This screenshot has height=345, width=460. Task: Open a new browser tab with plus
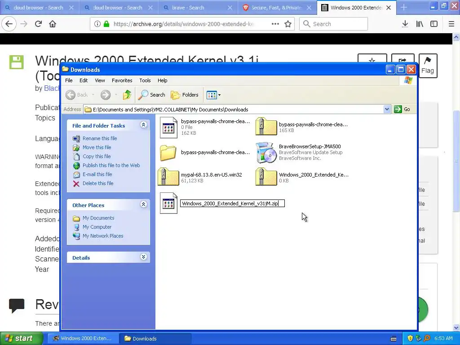[x=404, y=7]
